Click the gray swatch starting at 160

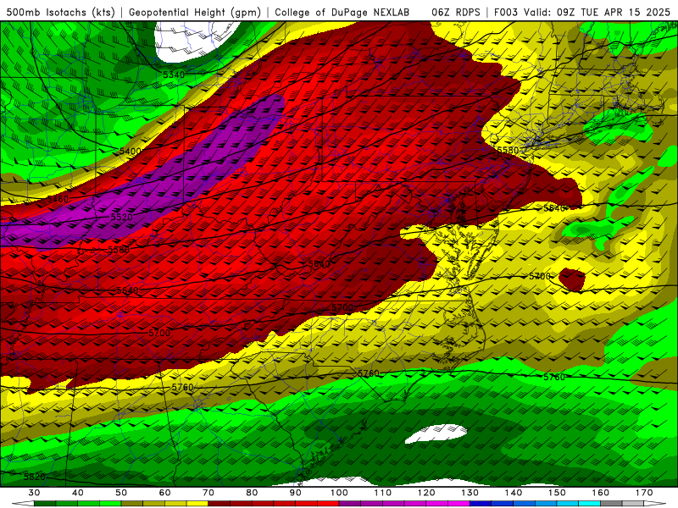pyautogui.click(x=611, y=504)
